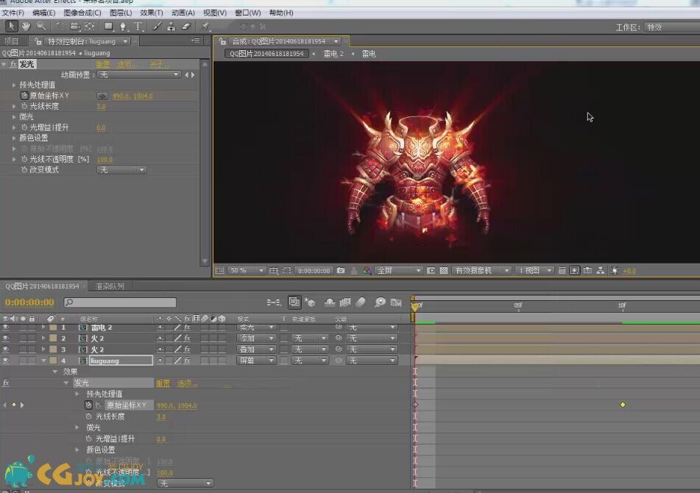The image size is (700, 493).
Task: Take a snapshot with the camera icon
Action: 341,270
